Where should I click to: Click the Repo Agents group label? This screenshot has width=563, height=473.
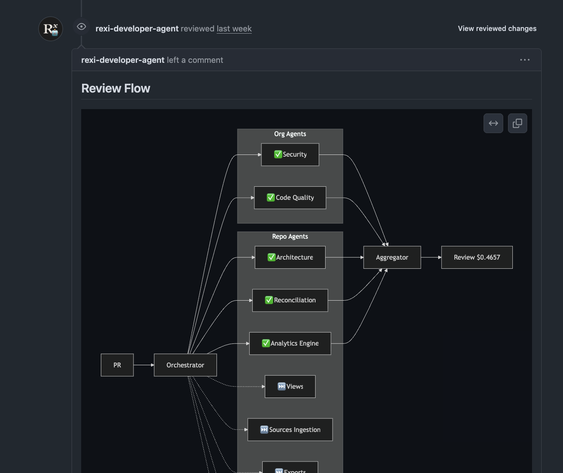(290, 236)
